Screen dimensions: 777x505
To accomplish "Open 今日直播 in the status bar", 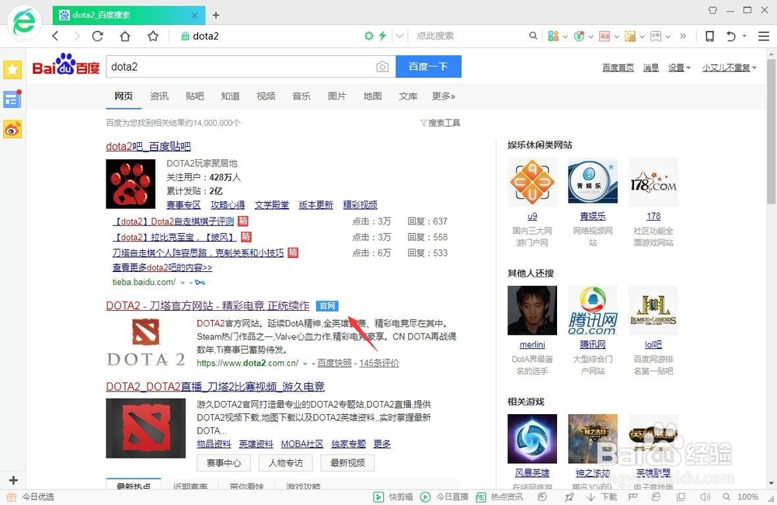I will point(444,496).
